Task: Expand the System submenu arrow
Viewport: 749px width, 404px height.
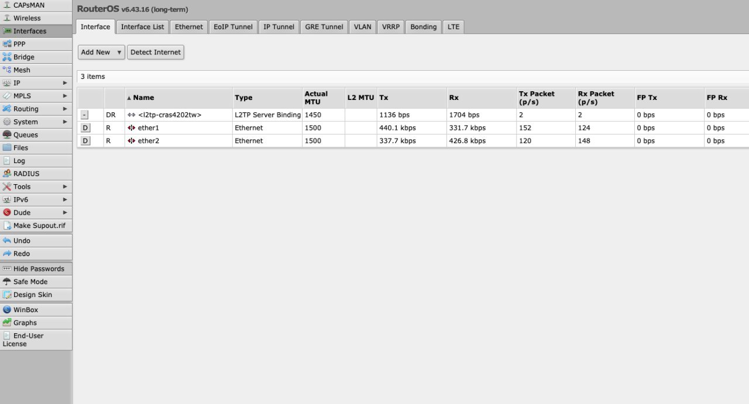Action: point(66,122)
